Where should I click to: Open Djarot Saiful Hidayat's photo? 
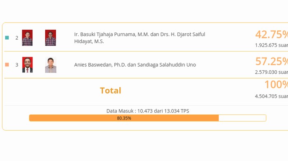point(51,38)
